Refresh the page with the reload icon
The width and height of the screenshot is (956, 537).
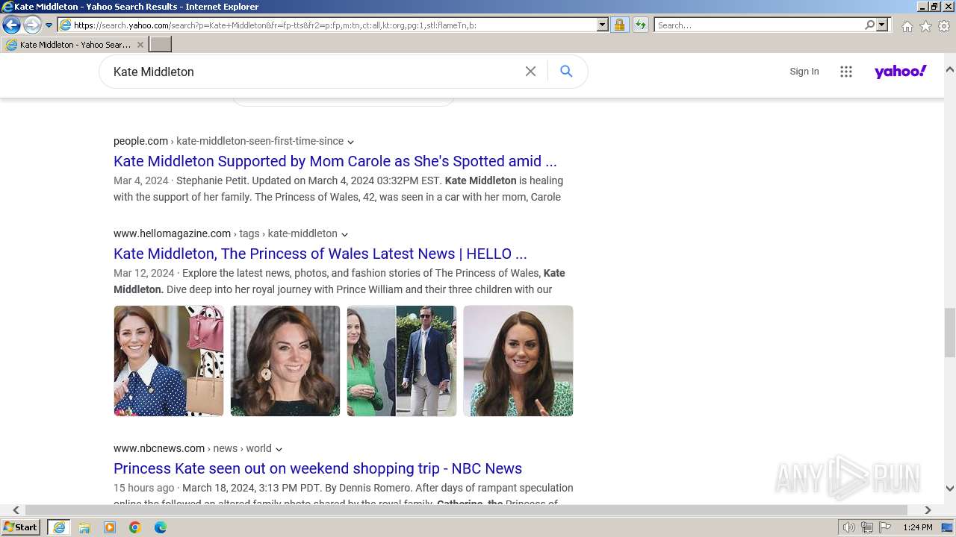640,25
